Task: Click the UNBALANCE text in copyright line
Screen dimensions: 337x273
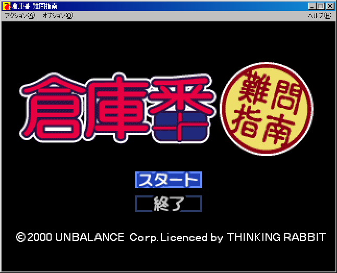Action: click(89, 238)
